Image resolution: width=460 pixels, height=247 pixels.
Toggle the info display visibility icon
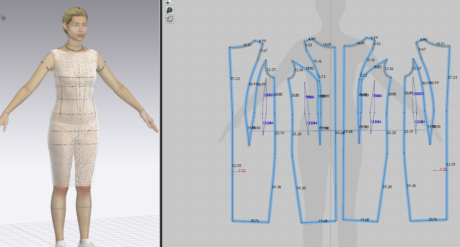(x=170, y=10)
